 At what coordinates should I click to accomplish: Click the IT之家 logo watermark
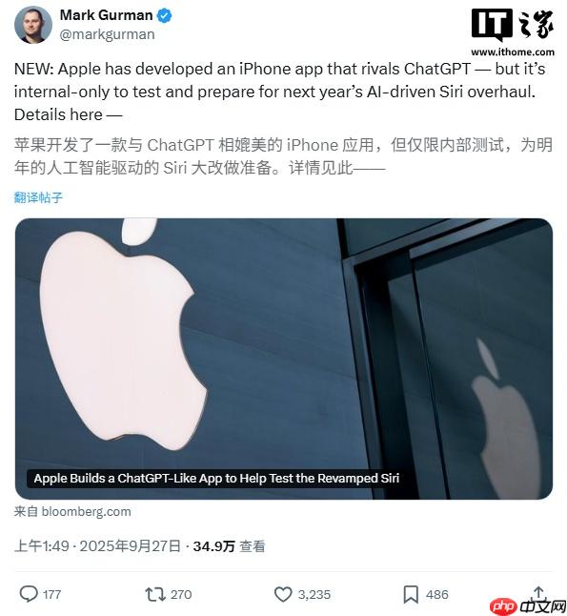tap(513, 25)
